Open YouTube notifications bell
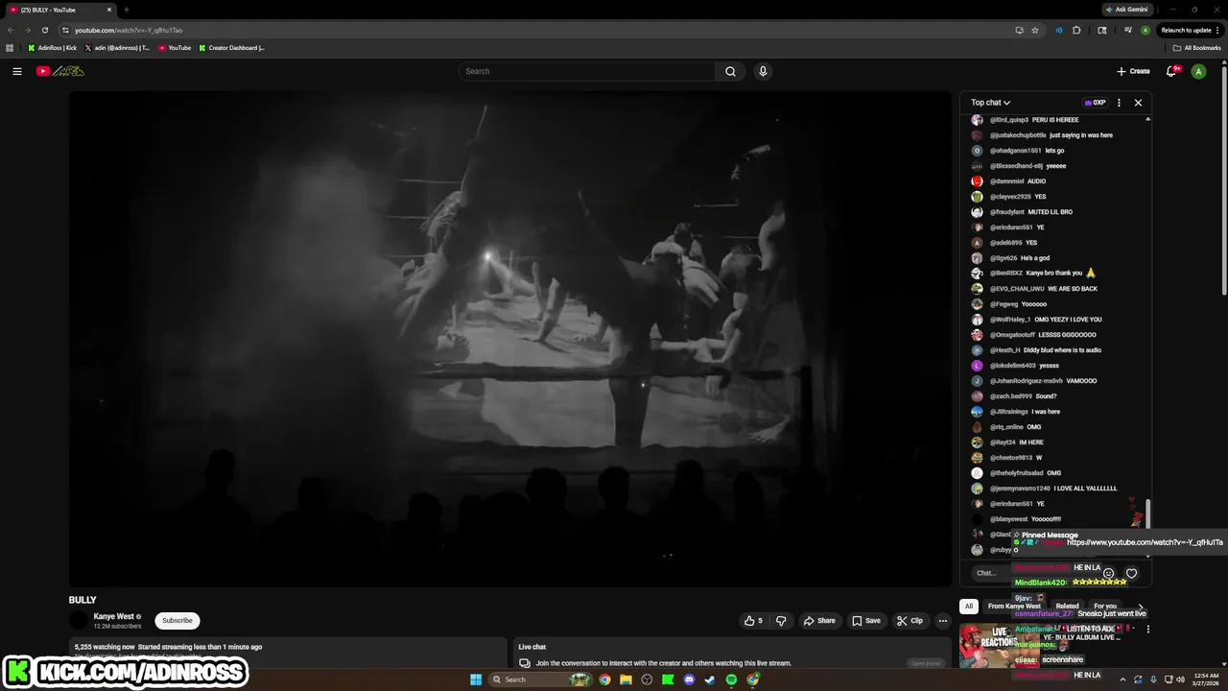Screen dimensions: 1228x691 point(1171,71)
